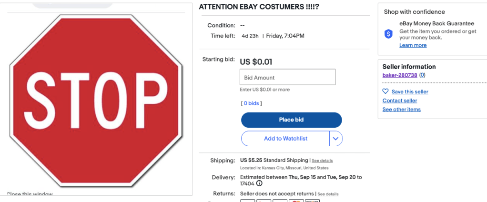The height and width of the screenshot is (202, 487).
Task: Open returns See details link
Action: [328, 194]
